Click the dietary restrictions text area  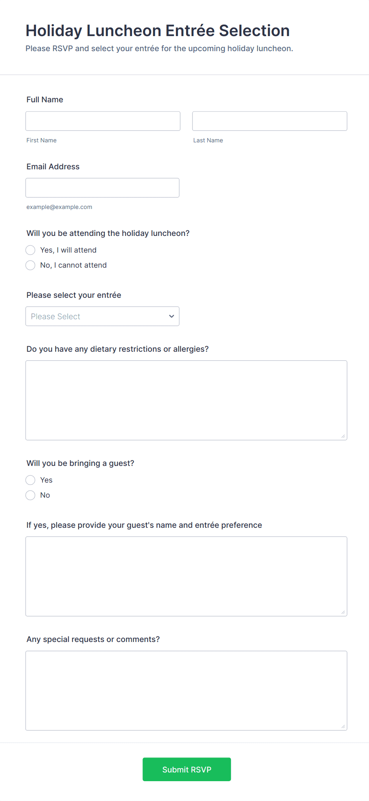[x=186, y=400]
